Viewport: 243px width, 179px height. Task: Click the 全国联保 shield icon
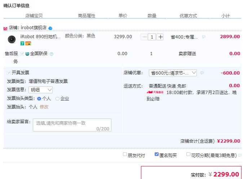click(27, 54)
